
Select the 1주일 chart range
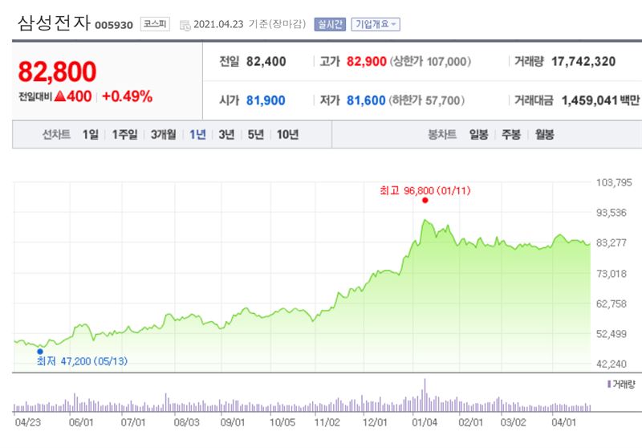pyautogui.click(x=124, y=135)
